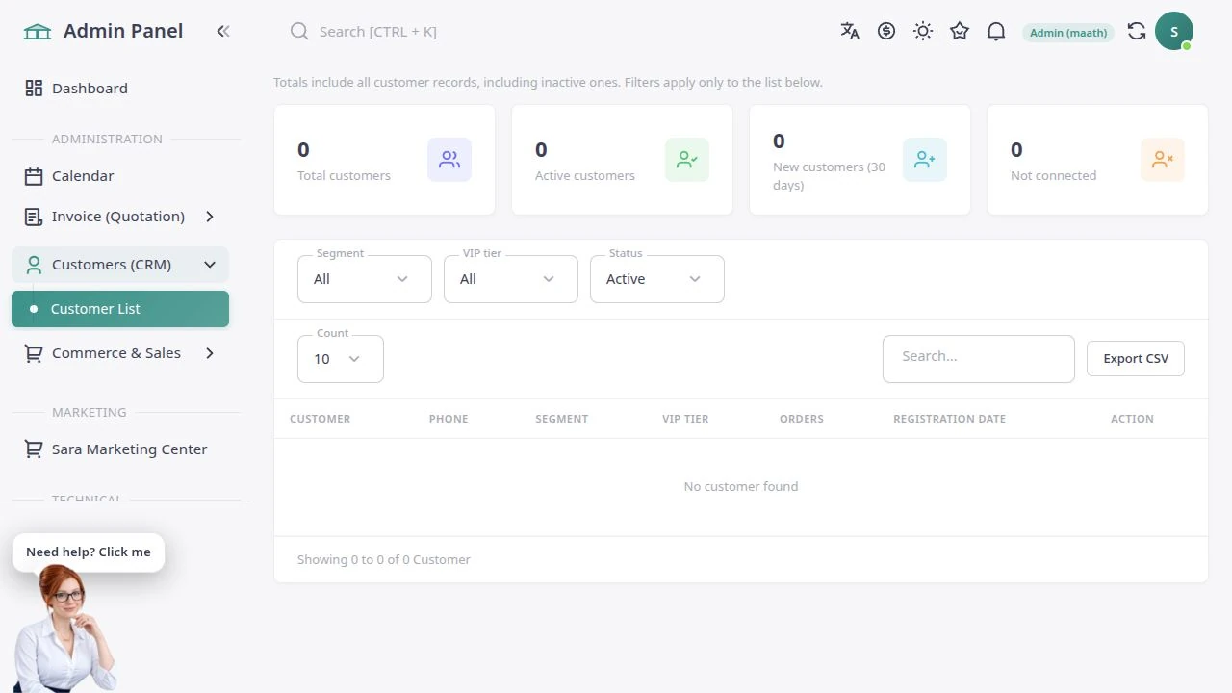Open the Segment filter dropdown
The height and width of the screenshot is (693, 1232).
click(x=365, y=279)
